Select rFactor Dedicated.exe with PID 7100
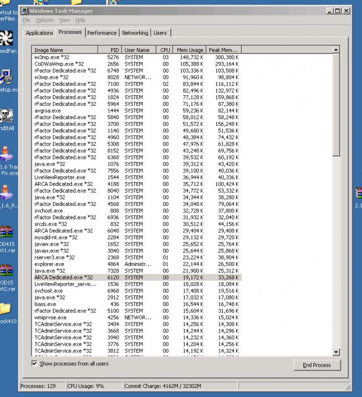The image size is (362, 397). [x=137, y=84]
